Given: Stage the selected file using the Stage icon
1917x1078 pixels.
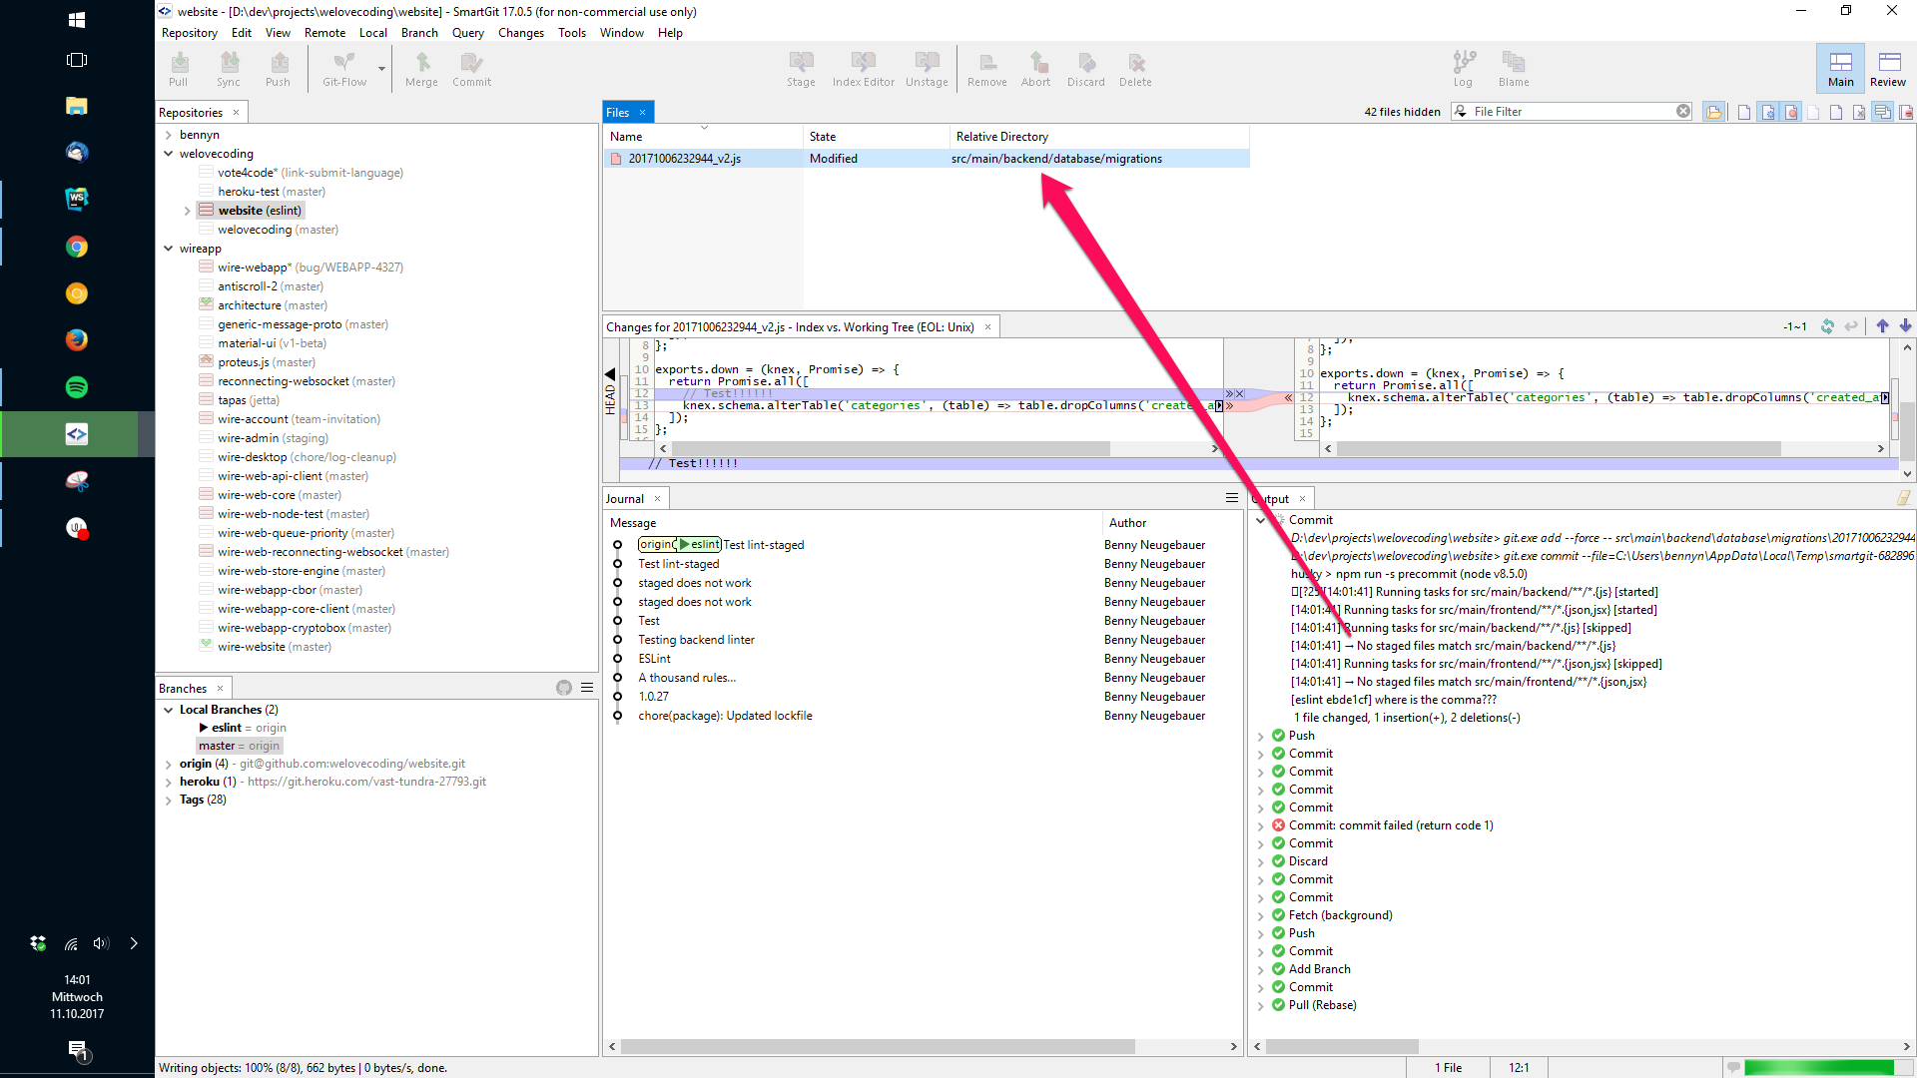Looking at the screenshot, I should pyautogui.click(x=801, y=69).
